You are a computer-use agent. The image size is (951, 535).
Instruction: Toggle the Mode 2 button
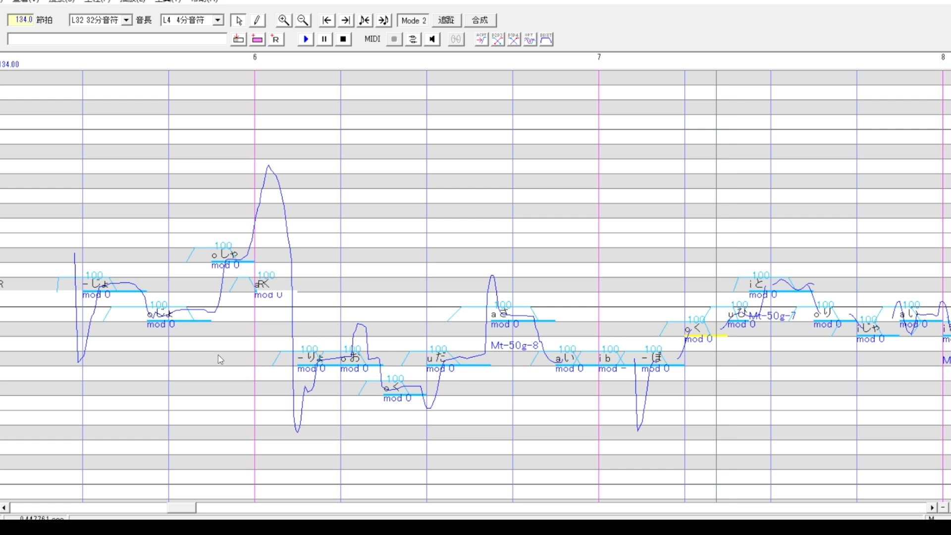(x=414, y=20)
